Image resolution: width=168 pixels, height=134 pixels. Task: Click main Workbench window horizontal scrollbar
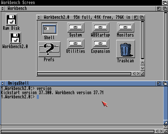pyautogui.click(x=78, y=131)
